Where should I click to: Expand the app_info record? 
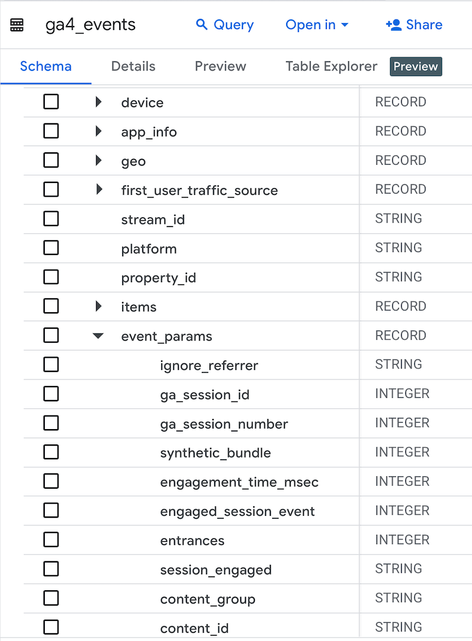pyautogui.click(x=97, y=131)
